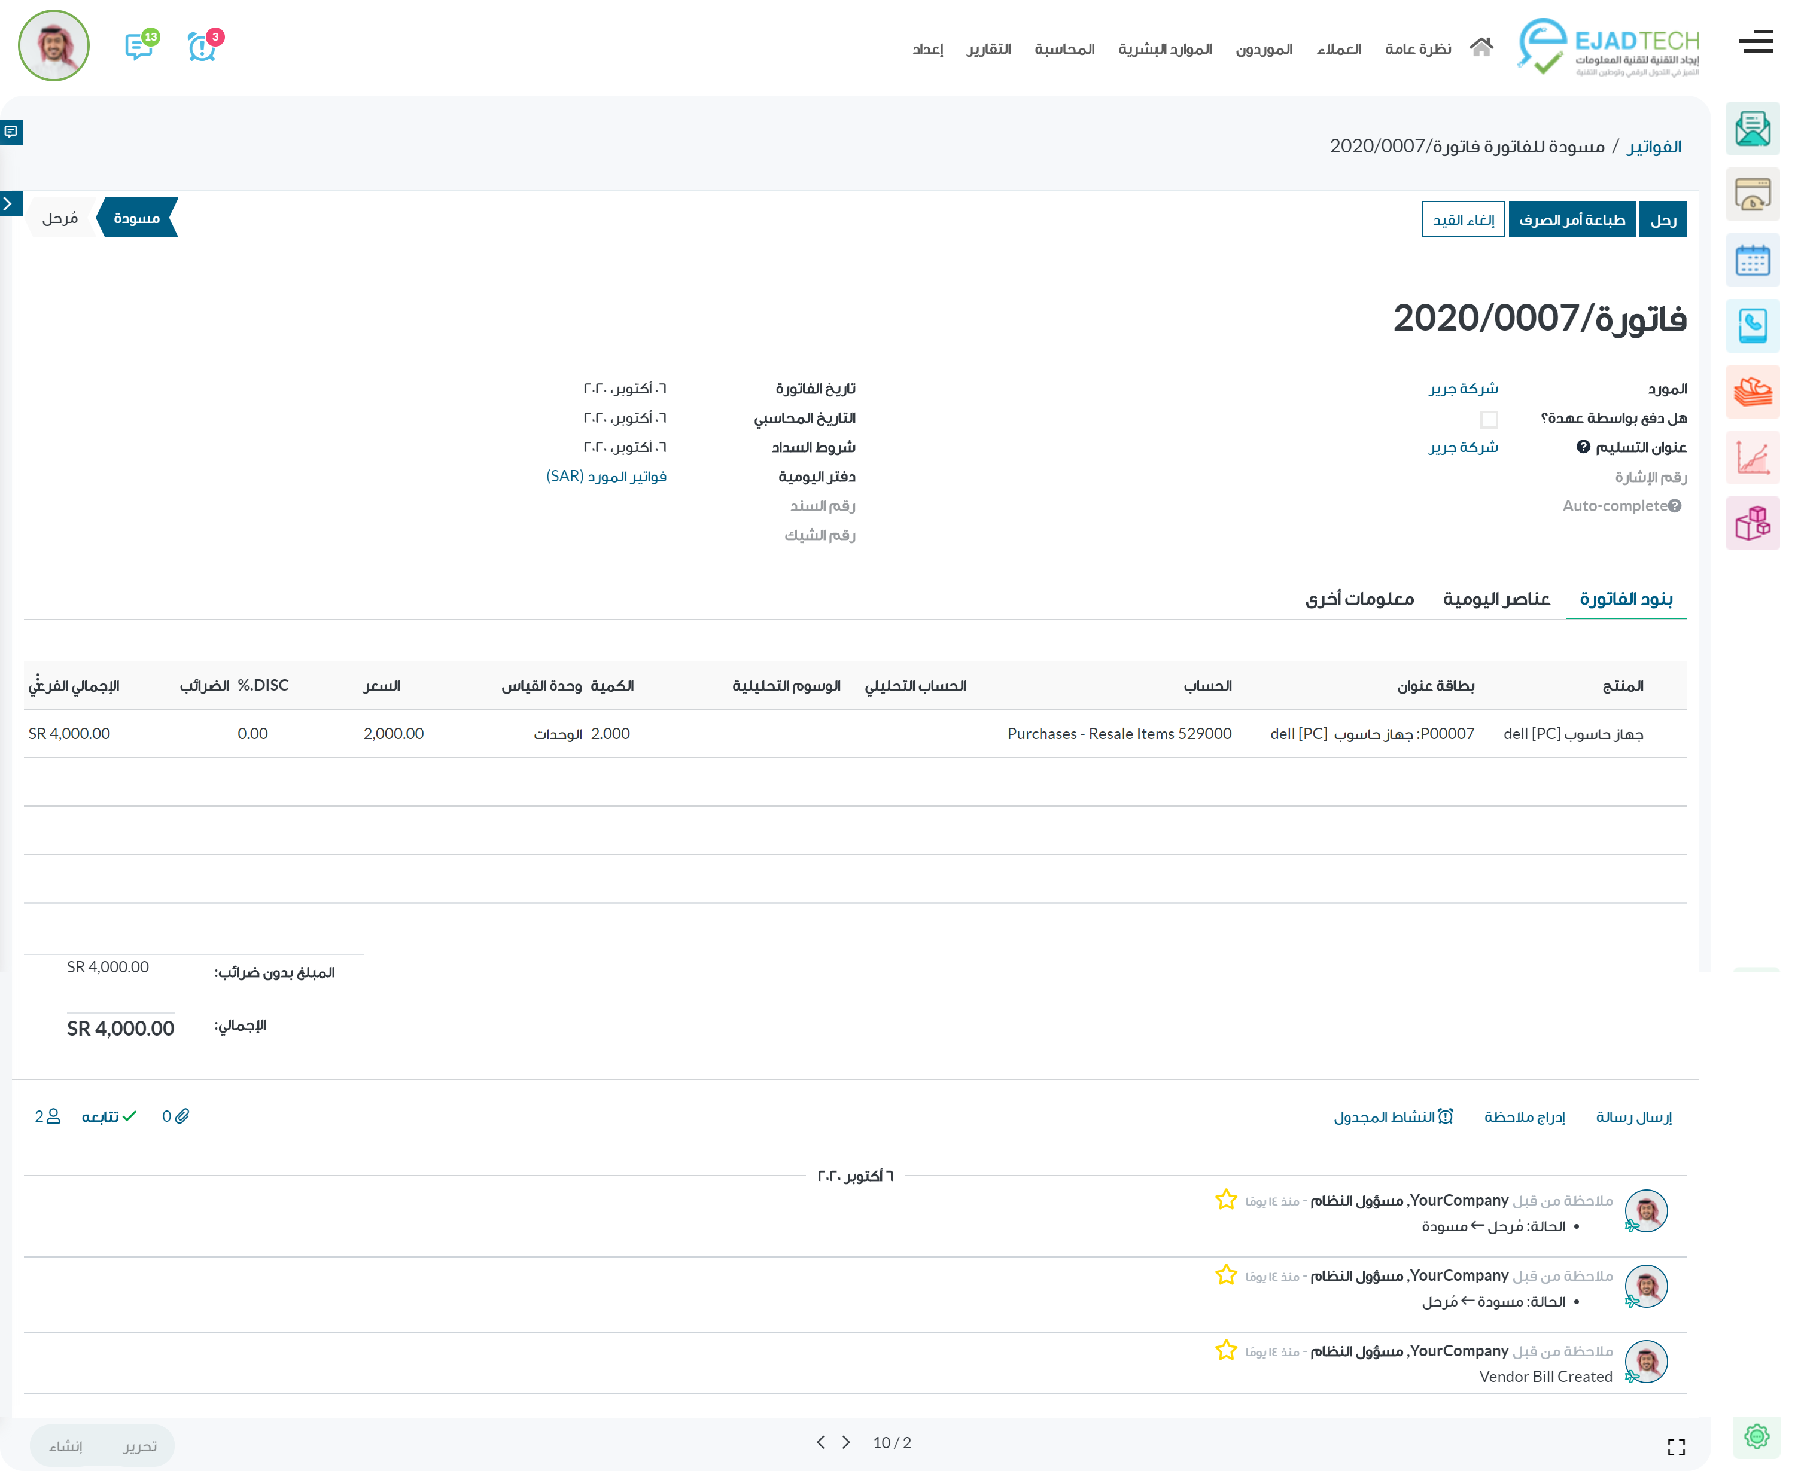Open the calendar app in the sidebar
Screen dimensions: 1795x1471
pos(1752,260)
